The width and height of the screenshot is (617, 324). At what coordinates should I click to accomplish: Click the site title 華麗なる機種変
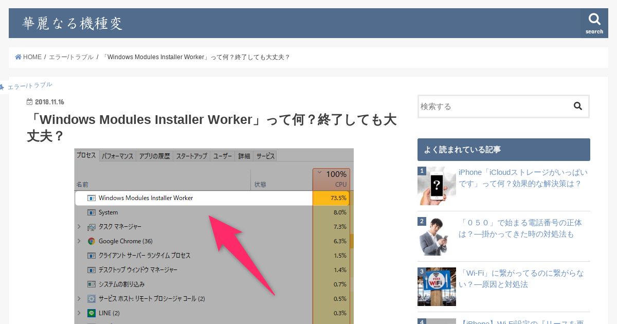[72, 23]
